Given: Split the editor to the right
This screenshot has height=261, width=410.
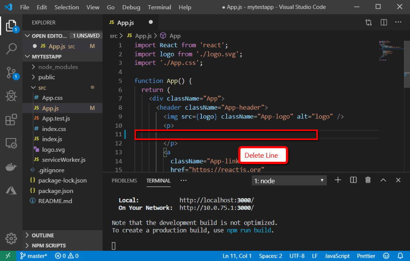Looking at the screenshot, I should 384,22.
